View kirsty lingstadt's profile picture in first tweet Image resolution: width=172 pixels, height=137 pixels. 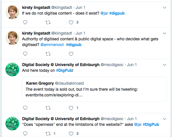(x=12, y=12)
